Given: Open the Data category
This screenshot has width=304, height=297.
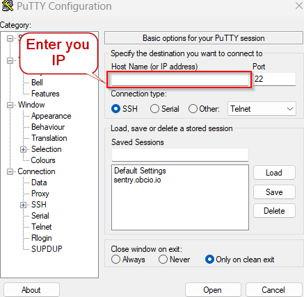Looking at the screenshot, I should pos(39,183).
